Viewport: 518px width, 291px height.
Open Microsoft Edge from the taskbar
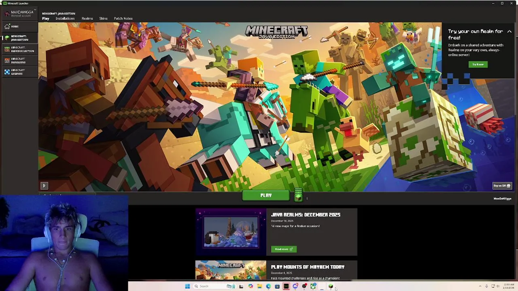coord(268,286)
